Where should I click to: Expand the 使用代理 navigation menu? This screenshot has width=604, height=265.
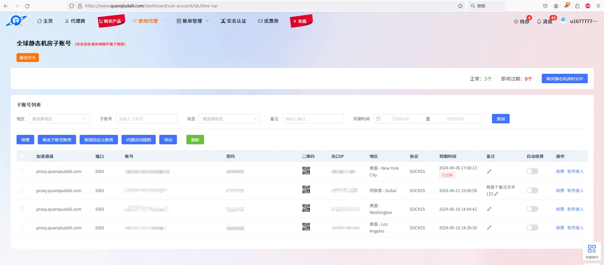[148, 21]
